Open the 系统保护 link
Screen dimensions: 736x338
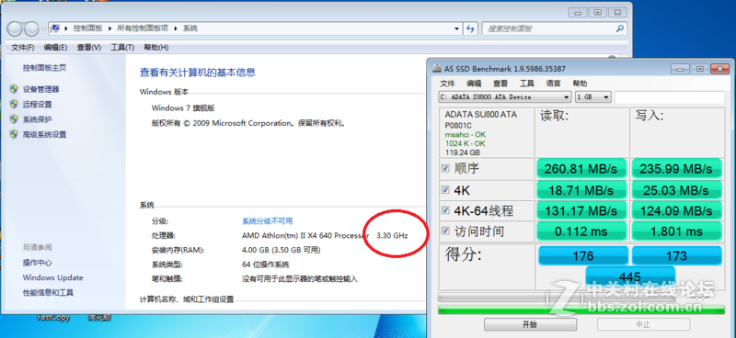pyautogui.click(x=38, y=119)
